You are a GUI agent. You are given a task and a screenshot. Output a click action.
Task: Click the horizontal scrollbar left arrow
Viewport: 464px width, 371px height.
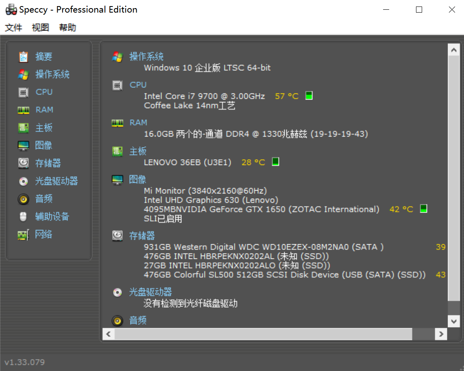[109, 334]
